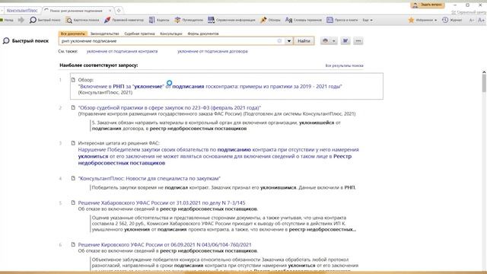
Task: Select the Консультации filter tab
Action: 171,33
